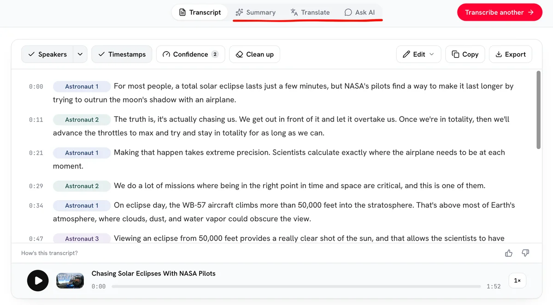Image resolution: width=553 pixels, height=305 pixels.
Task: Jump to timestamp 0:47
Action: 36,239
